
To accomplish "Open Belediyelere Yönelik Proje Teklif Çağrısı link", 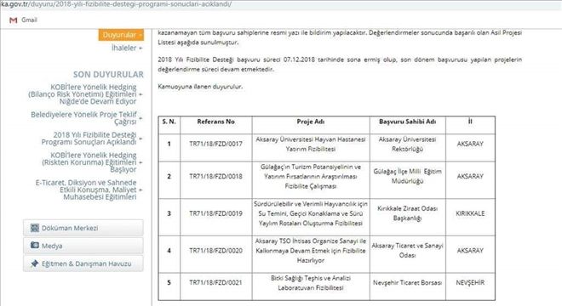I will (x=83, y=118).
